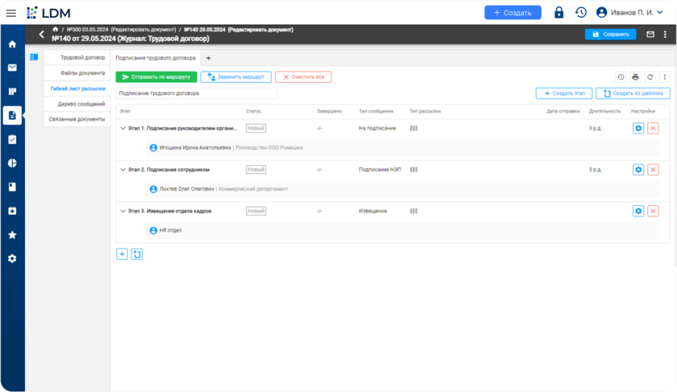The width and height of the screenshot is (677, 392).
Task: Click the Сохранить button
Action: (x=610, y=35)
